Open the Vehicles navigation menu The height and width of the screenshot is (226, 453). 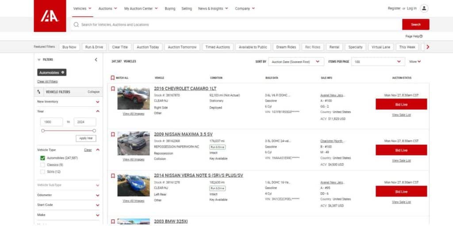coord(82,8)
